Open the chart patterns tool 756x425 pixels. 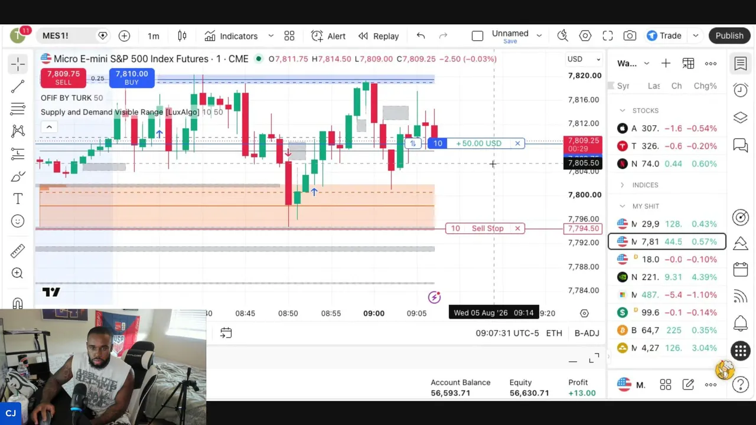click(x=18, y=131)
